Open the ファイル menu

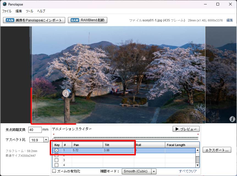coord(7,11)
